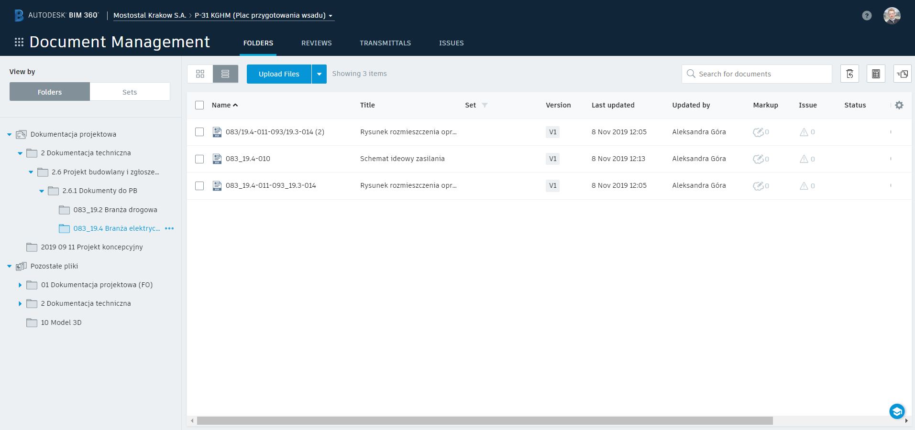Open the deleted items trash icon

[x=850, y=74]
